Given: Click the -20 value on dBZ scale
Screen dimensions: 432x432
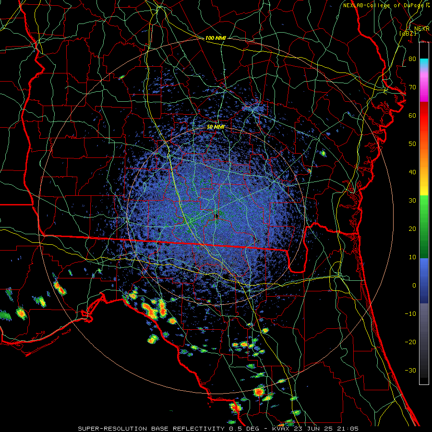Looking at the screenshot, I should point(410,342).
